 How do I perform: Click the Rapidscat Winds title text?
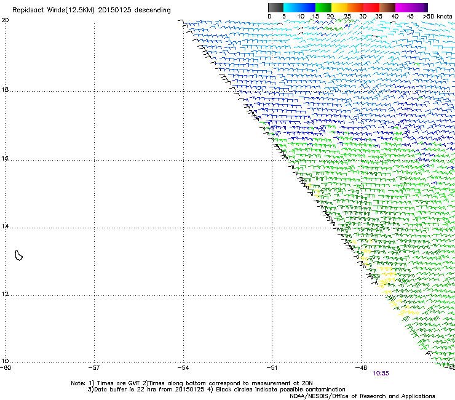[92, 10]
